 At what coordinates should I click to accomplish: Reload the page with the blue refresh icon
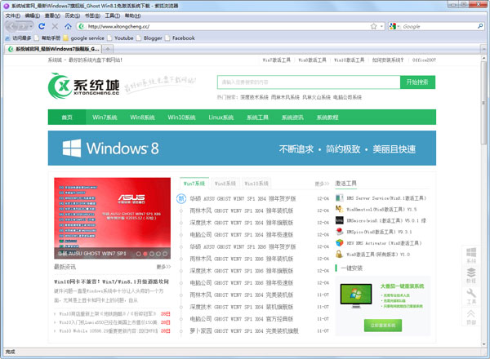coord(42,26)
